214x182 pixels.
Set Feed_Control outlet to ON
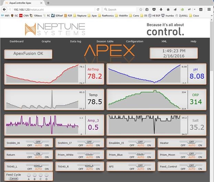click(x=200, y=169)
